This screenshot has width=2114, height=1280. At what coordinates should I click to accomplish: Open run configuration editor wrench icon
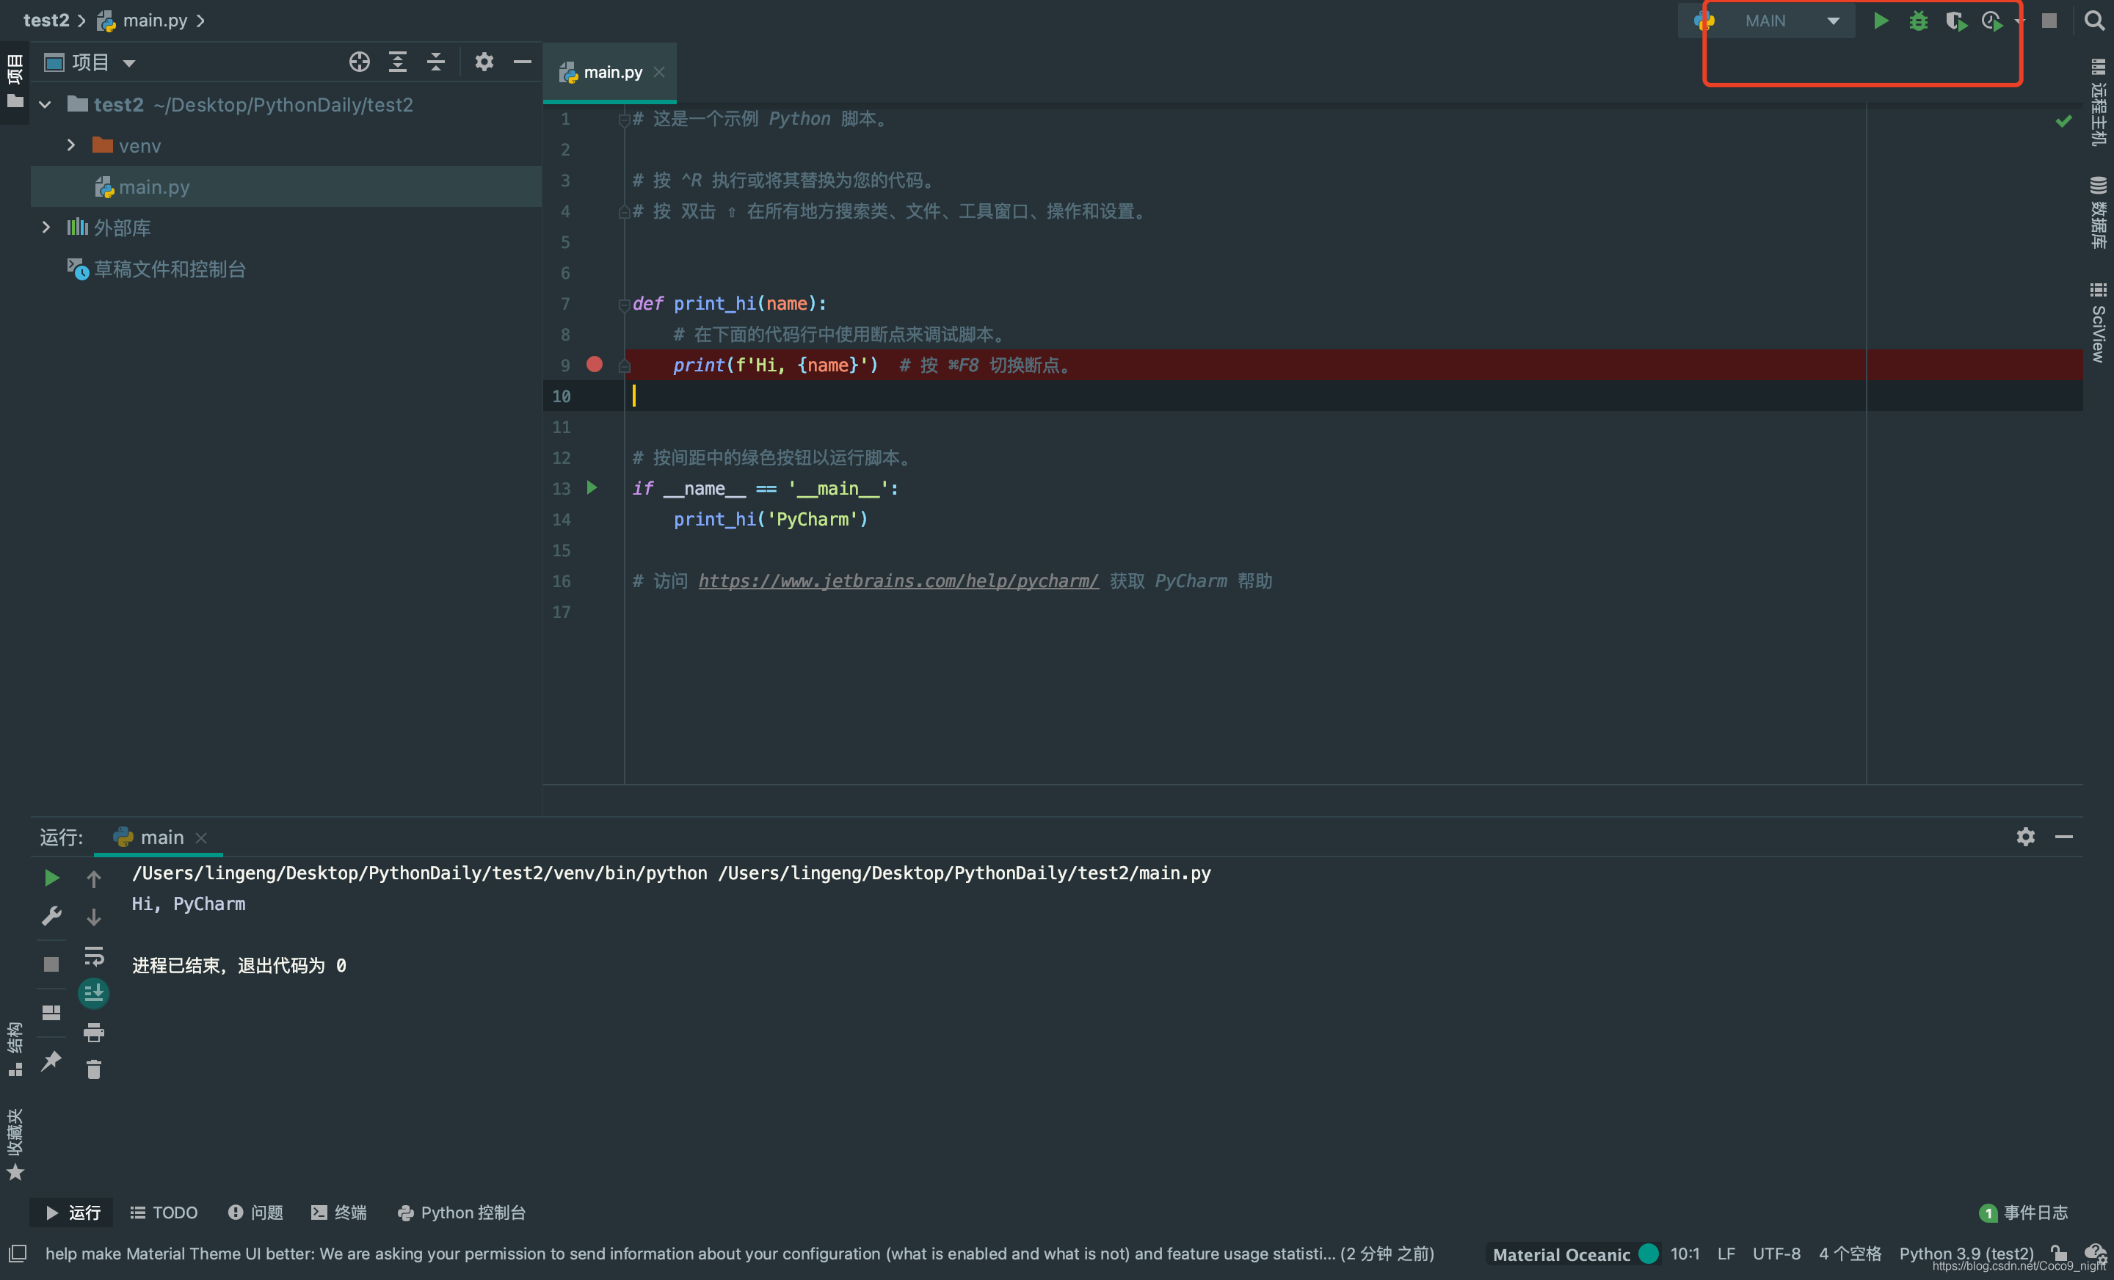(x=51, y=915)
